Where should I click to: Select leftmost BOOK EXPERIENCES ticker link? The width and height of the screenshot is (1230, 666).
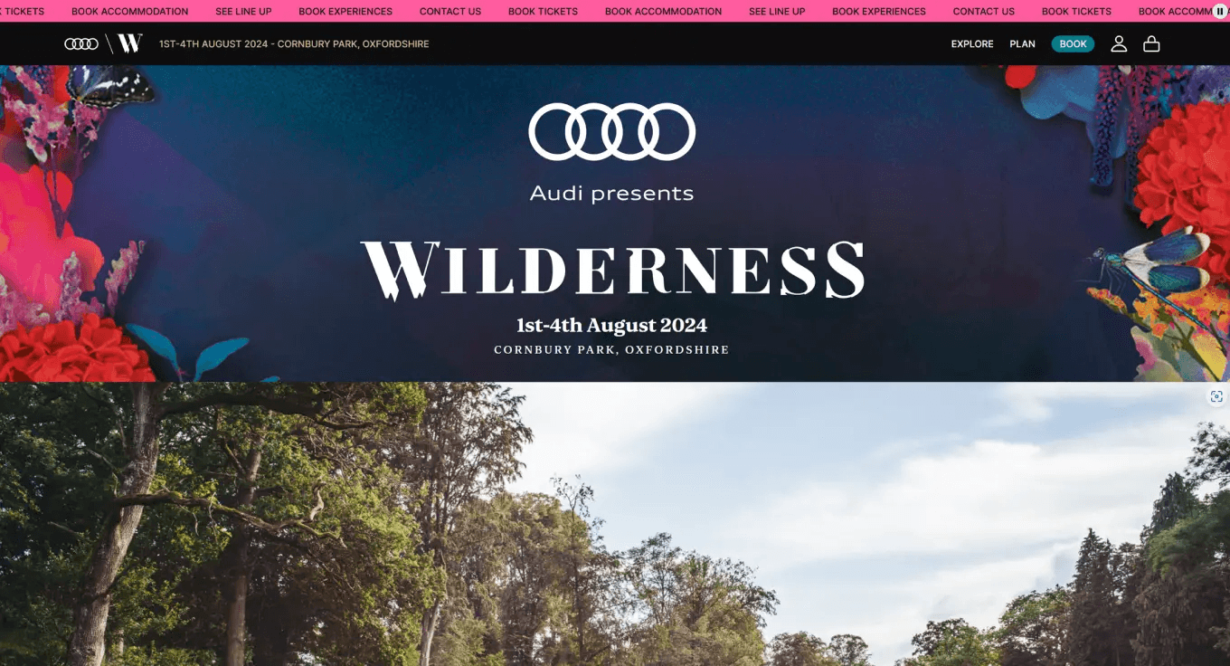[345, 12]
